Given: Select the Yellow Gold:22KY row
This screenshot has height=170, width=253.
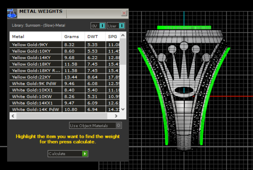Looking at the screenshot, I should [36, 77].
